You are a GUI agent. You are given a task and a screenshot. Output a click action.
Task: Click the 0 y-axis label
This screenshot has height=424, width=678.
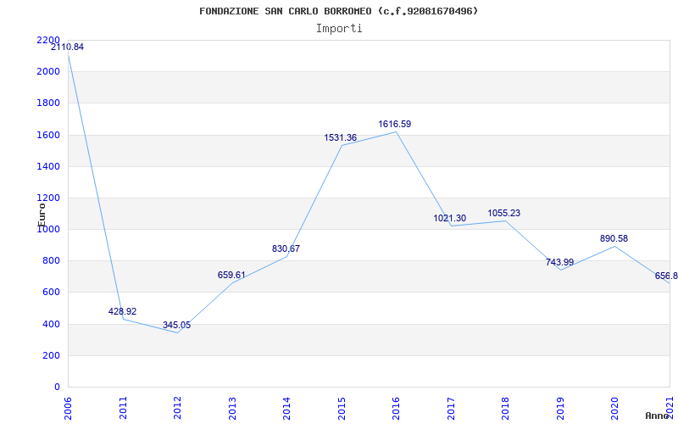(x=57, y=387)
